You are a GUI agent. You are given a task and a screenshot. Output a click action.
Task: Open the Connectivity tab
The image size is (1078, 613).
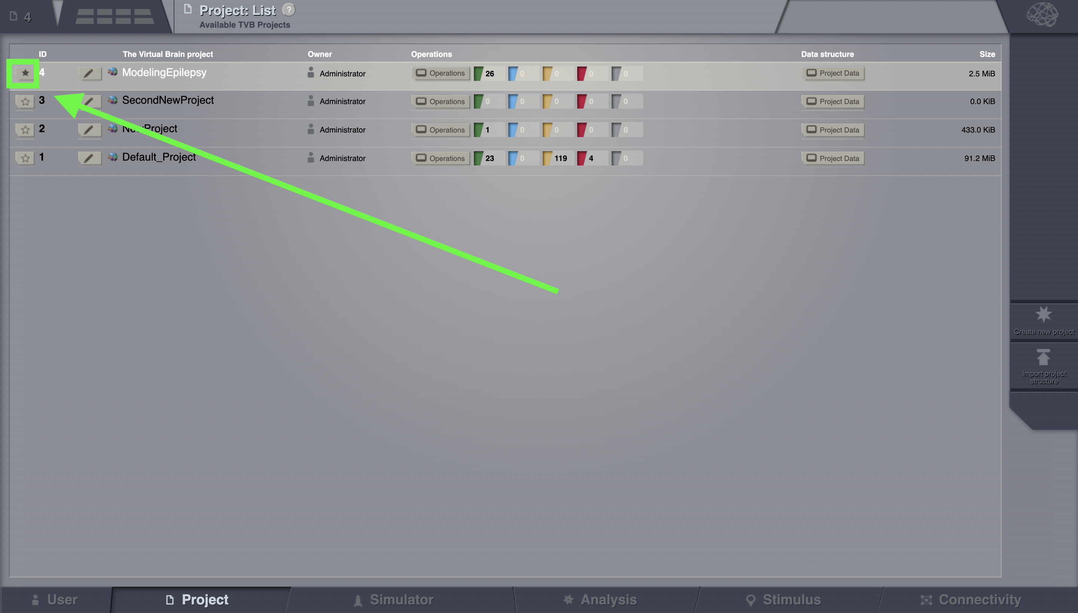[x=971, y=600]
